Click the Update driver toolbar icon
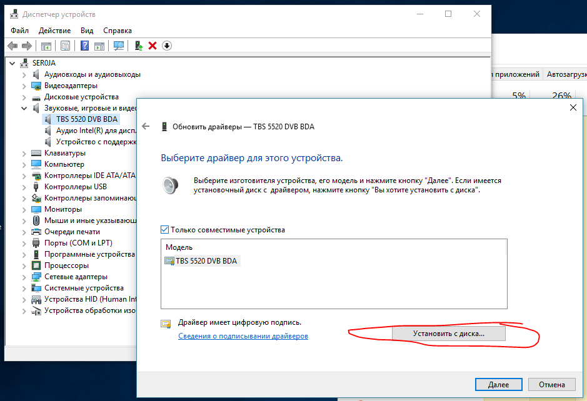Viewport: 587px width, 401px height. [139, 46]
